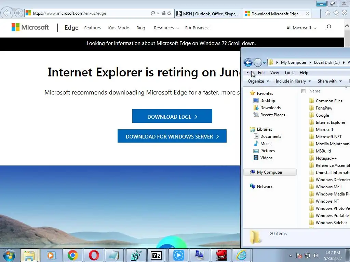This screenshot has width=350, height=262.
Task: Click Explorer window forward arrow button
Action: point(258,62)
